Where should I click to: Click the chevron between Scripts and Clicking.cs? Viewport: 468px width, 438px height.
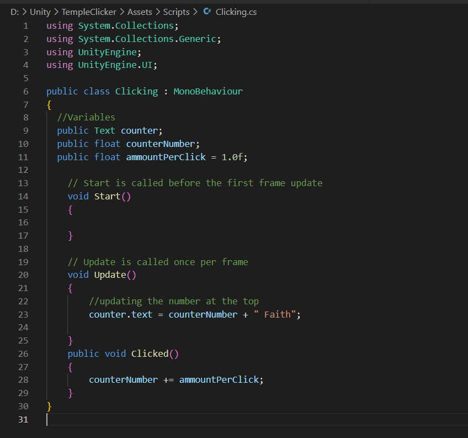(x=196, y=12)
